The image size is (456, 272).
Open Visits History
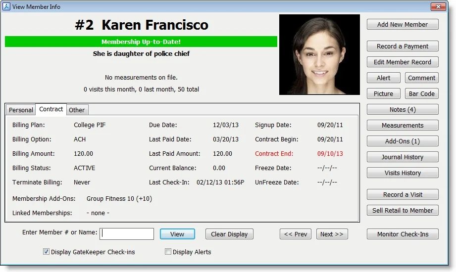point(403,173)
